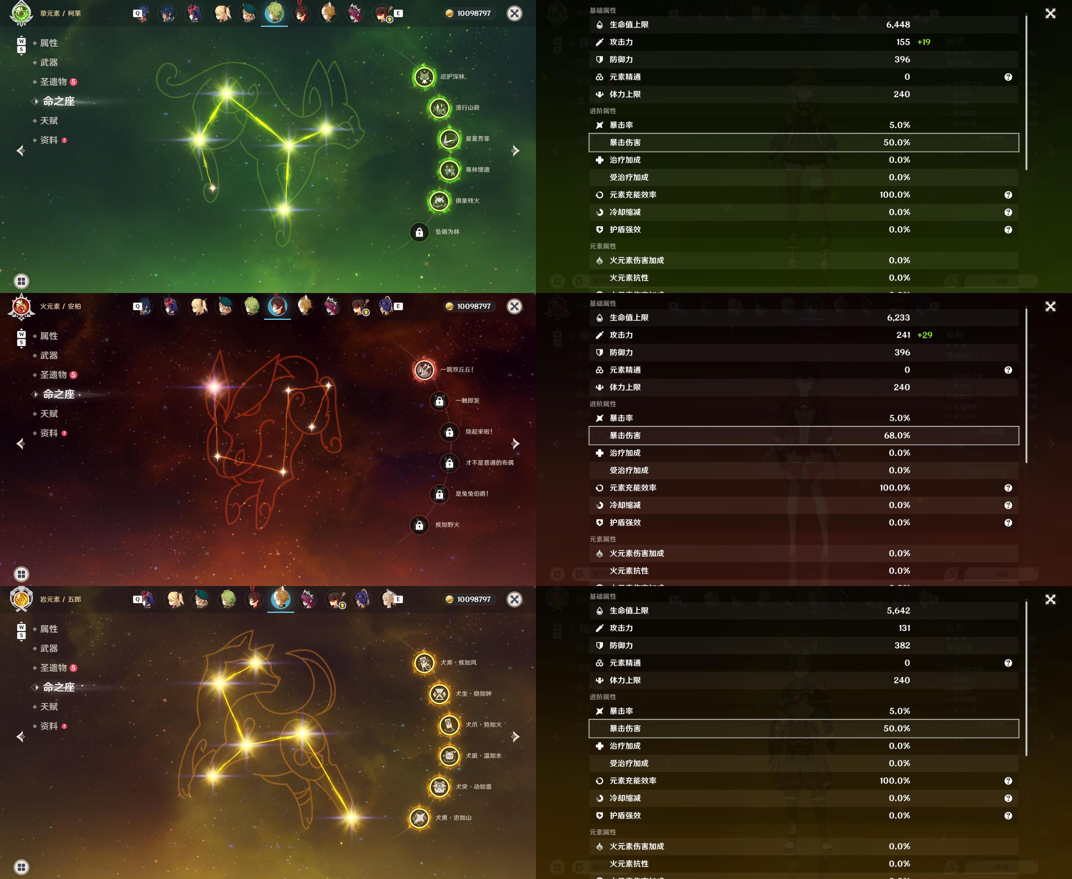The height and width of the screenshot is (879, 1072).
Task: Click the right arrow on 五郎 screen
Action: (515, 736)
